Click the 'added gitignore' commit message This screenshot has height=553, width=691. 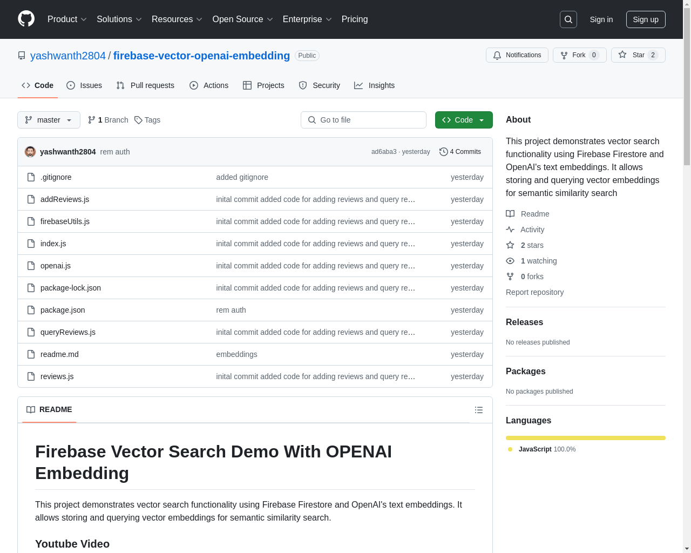[242, 177]
